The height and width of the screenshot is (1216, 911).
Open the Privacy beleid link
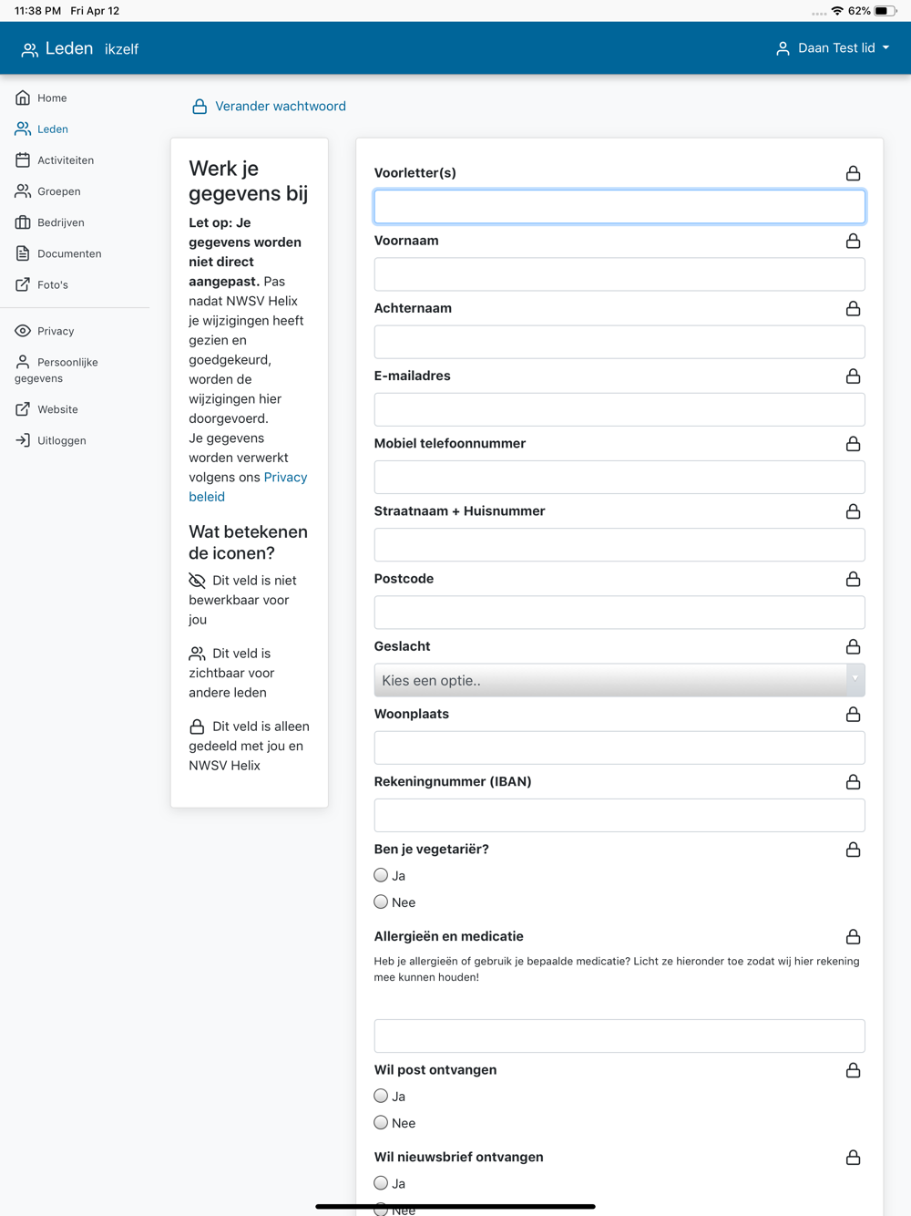(248, 487)
